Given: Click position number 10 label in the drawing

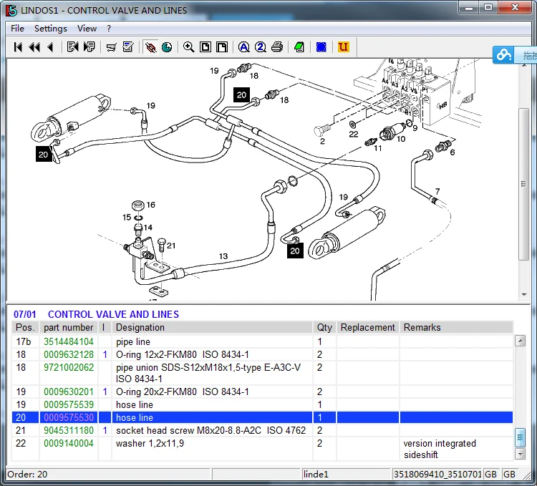Looking at the screenshot, I should 401,139.
